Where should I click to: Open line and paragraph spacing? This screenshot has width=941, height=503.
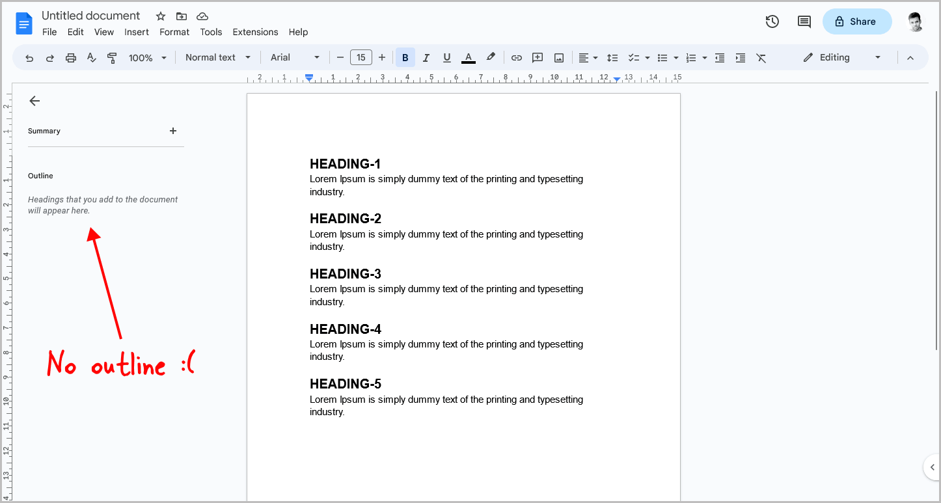coord(612,58)
